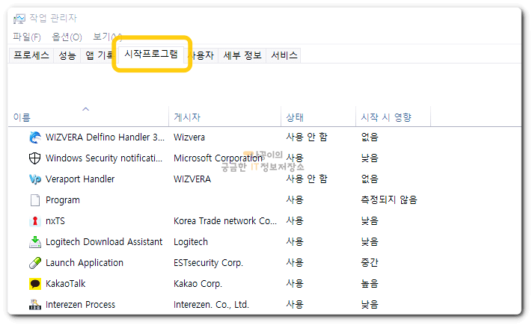The height and width of the screenshot is (325, 532).
Task: Click 중간 impact of Launch Application
Action: coord(370,263)
